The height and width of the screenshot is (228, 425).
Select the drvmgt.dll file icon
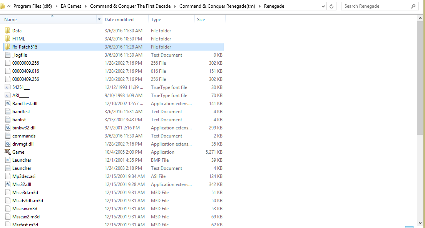[x=8, y=144]
